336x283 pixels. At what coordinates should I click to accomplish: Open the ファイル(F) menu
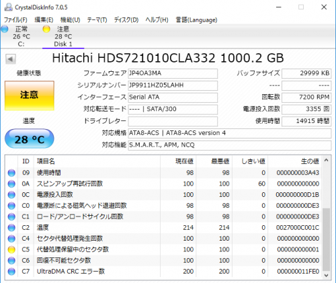(x=15, y=20)
